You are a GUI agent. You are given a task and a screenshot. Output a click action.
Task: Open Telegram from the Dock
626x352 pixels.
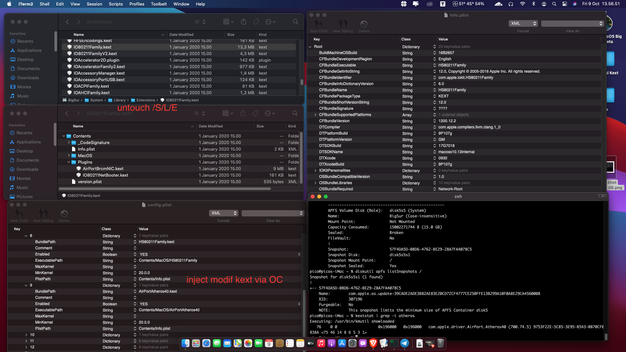pos(405,343)
